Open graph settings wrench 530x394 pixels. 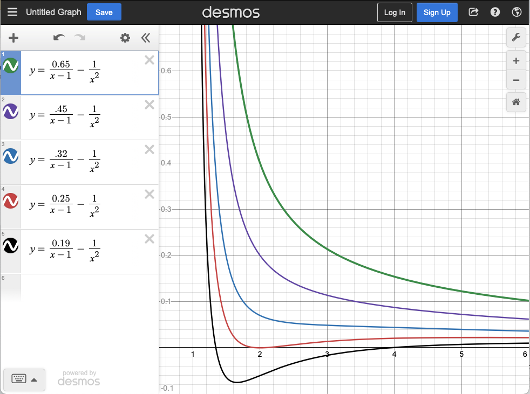(516, 38)
